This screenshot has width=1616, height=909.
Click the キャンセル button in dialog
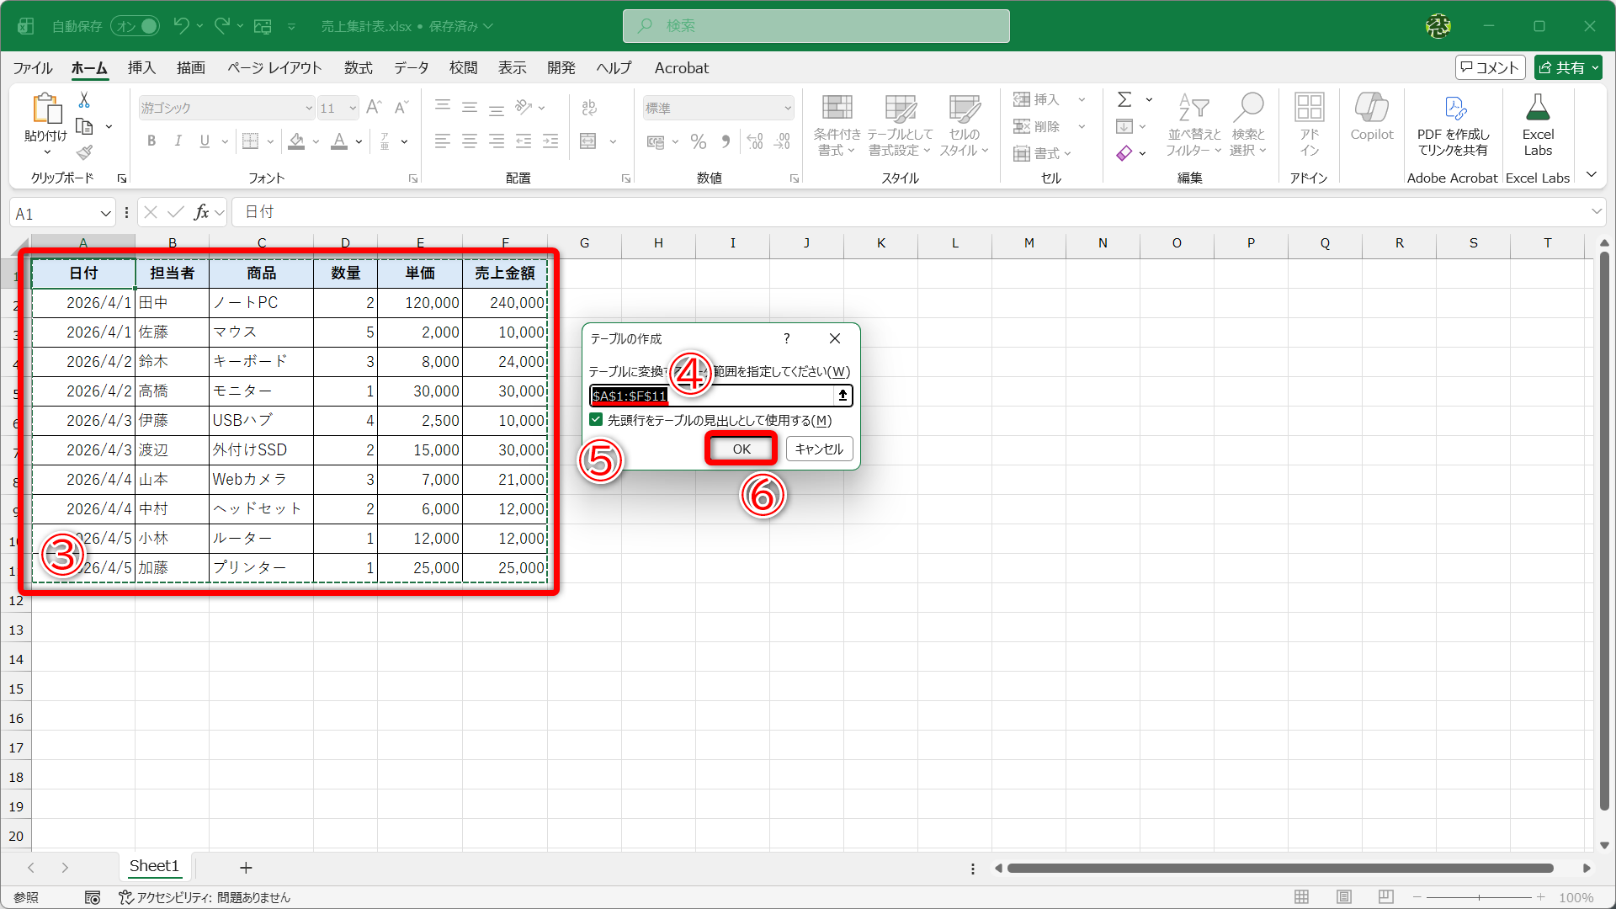[x=819, y=449]
